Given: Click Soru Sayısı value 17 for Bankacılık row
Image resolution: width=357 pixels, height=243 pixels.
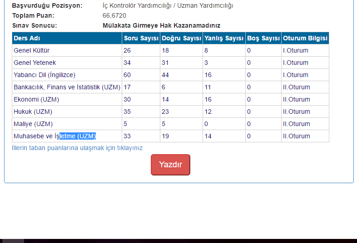Looking at the screenshot, I should (127, 87).
